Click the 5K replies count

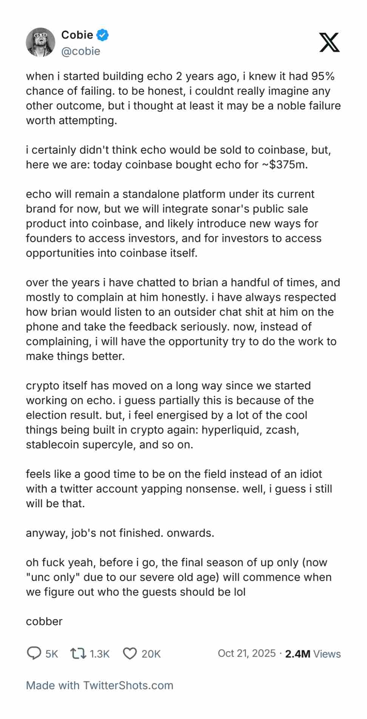coord(52,654)
